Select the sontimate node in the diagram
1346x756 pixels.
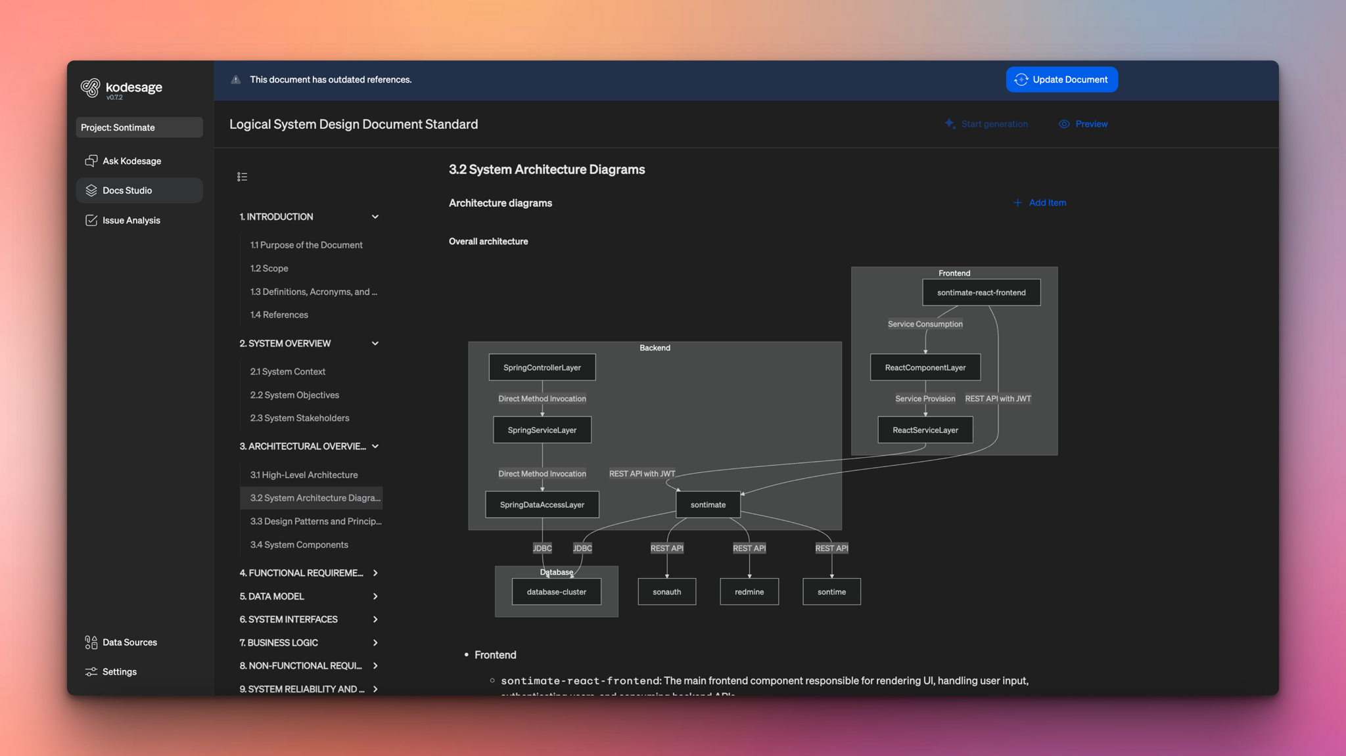[x=707, y=504]
